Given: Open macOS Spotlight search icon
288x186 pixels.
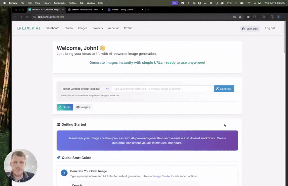Looking at the screenshot, I should click(x=255, y=3).
